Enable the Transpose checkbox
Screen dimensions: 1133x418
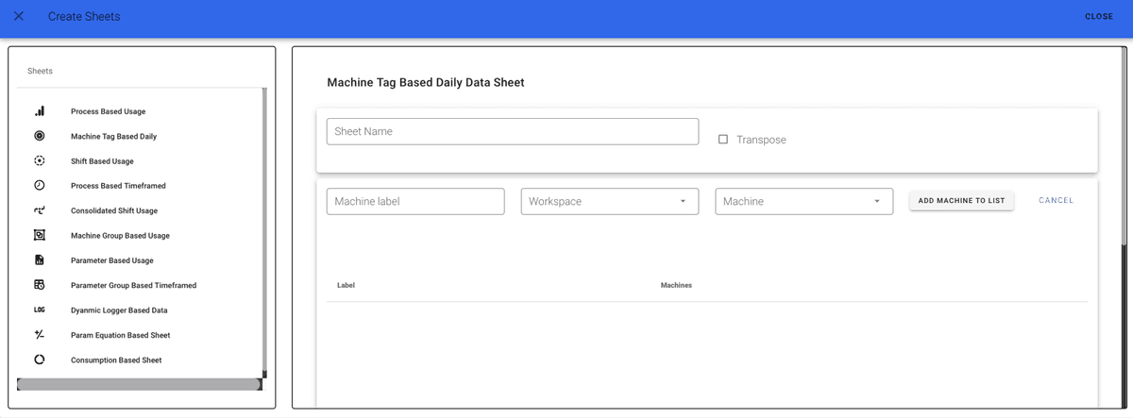(x=723, y=140)
